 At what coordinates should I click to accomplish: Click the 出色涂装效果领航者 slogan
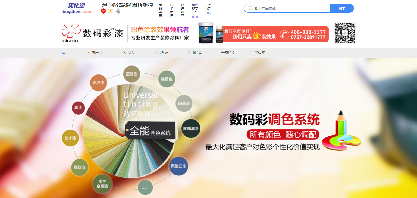160,29
